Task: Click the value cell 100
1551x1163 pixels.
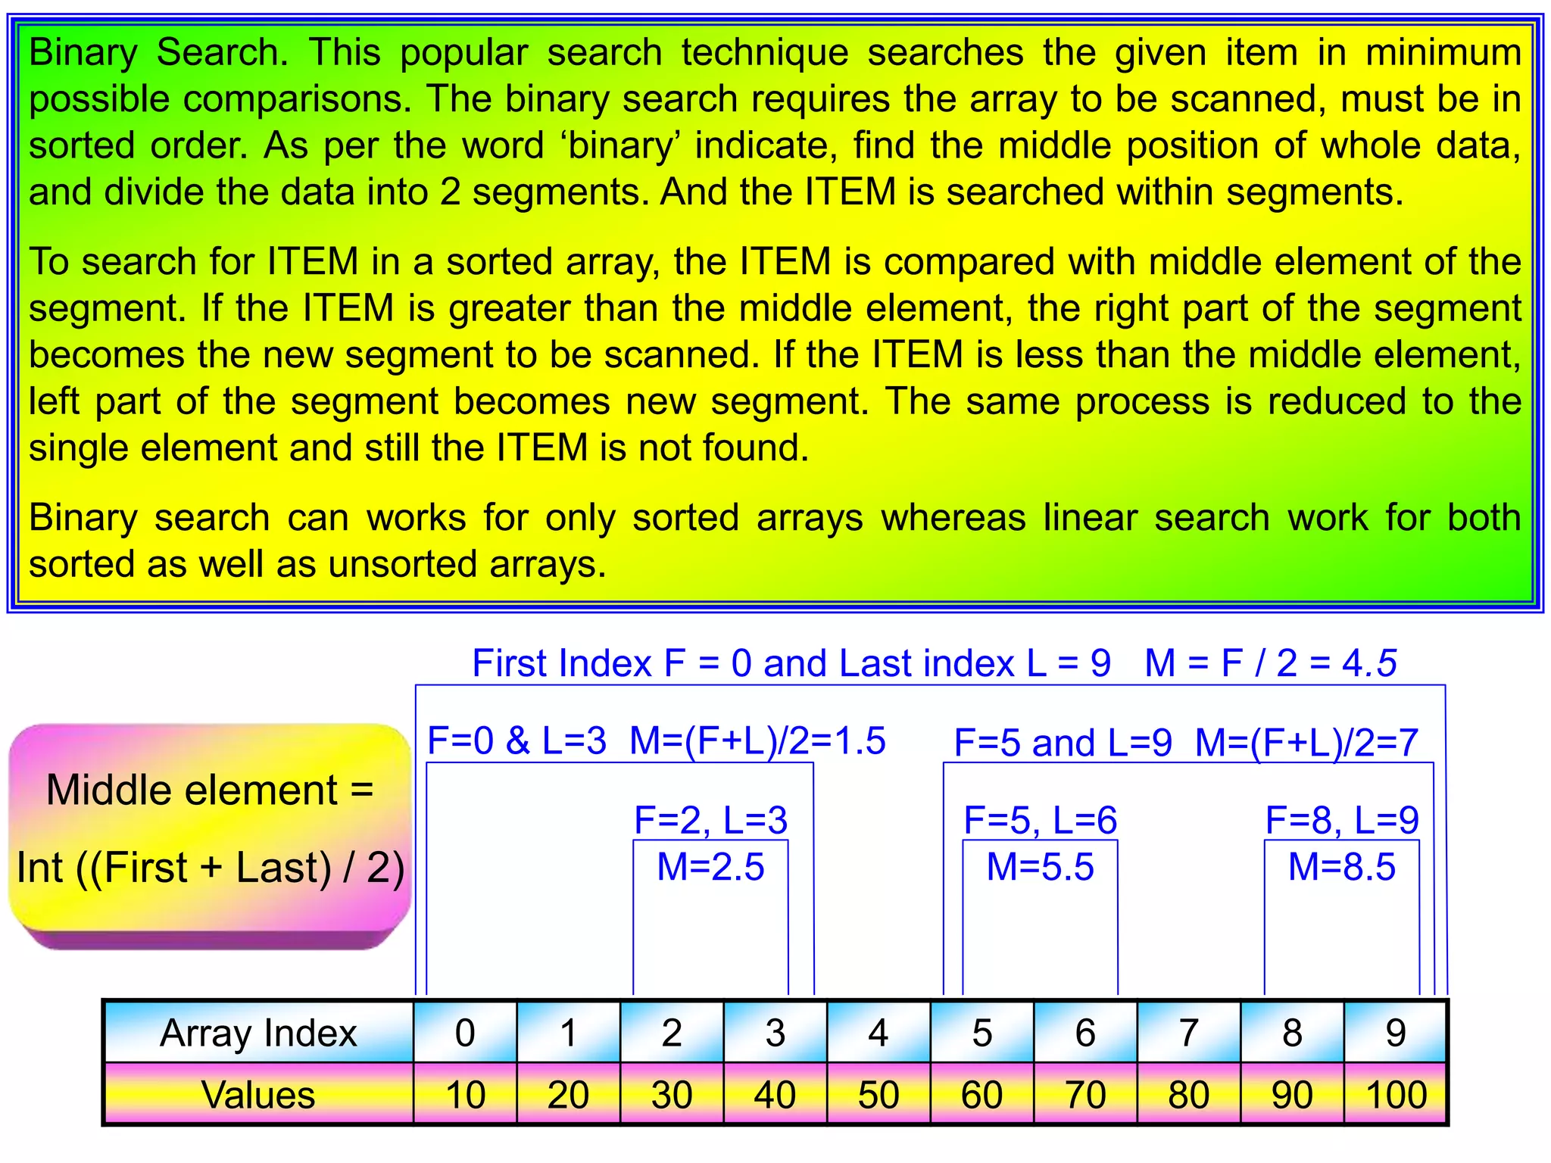Action: pos(1396,1094)
